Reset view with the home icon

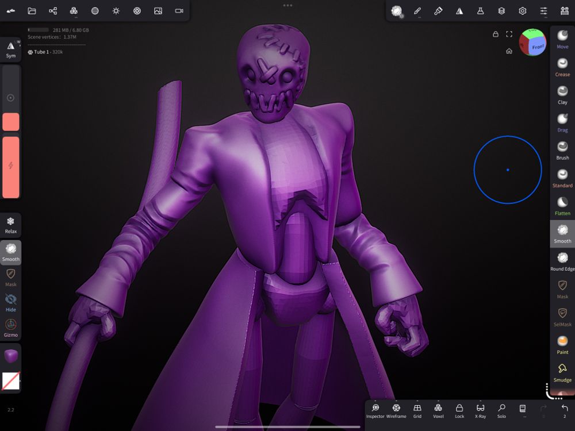click(509, 51)
